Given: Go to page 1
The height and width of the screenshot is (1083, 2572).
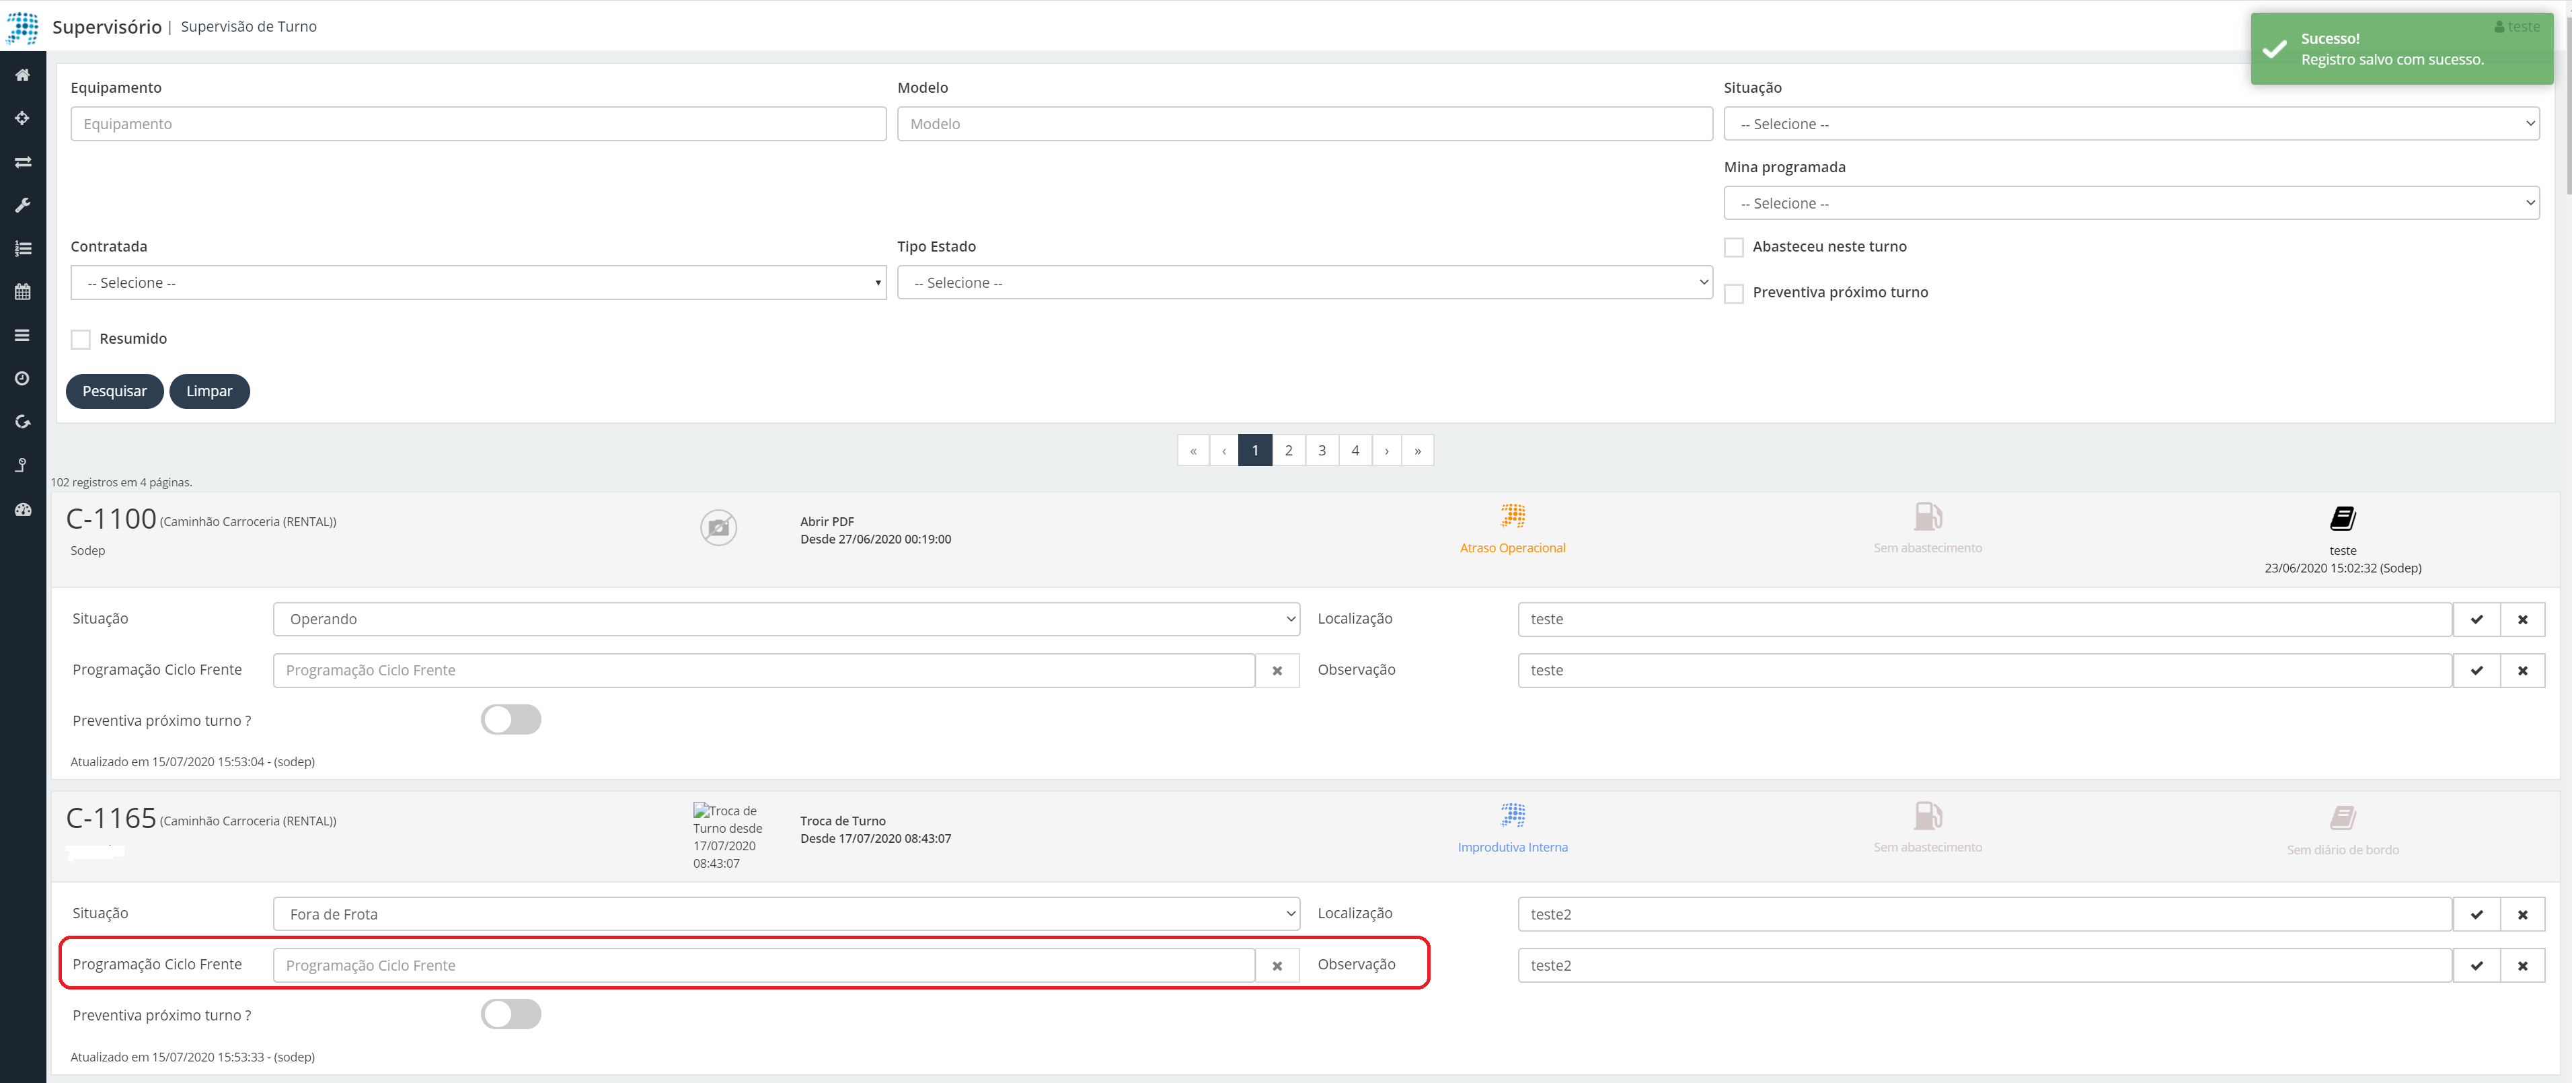Looking at the screenshot, I should [x=1255, y=450].
